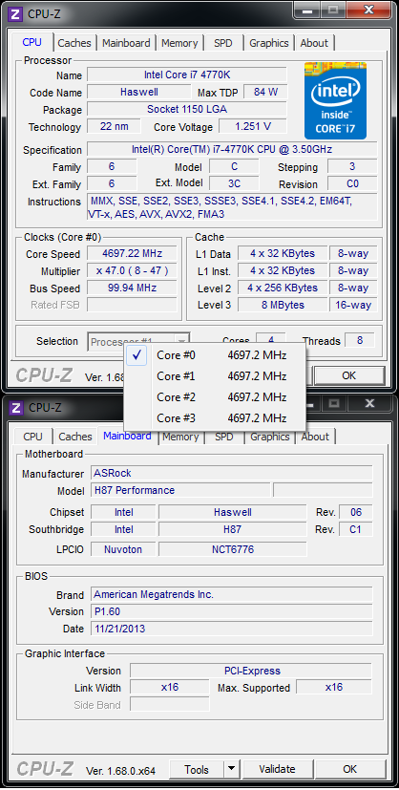Click Manufacturer value ASRock
This screenshot has height=790, width=399.
[x=232, y=473]
